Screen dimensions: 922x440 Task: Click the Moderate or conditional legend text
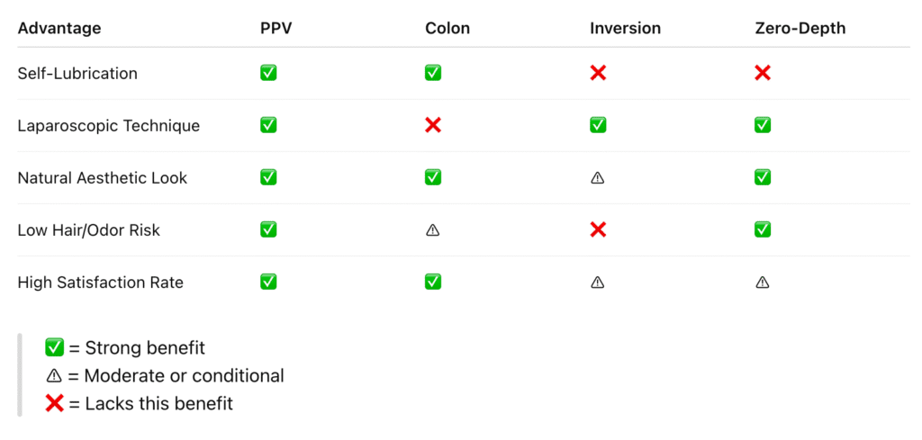coord(184,376)
